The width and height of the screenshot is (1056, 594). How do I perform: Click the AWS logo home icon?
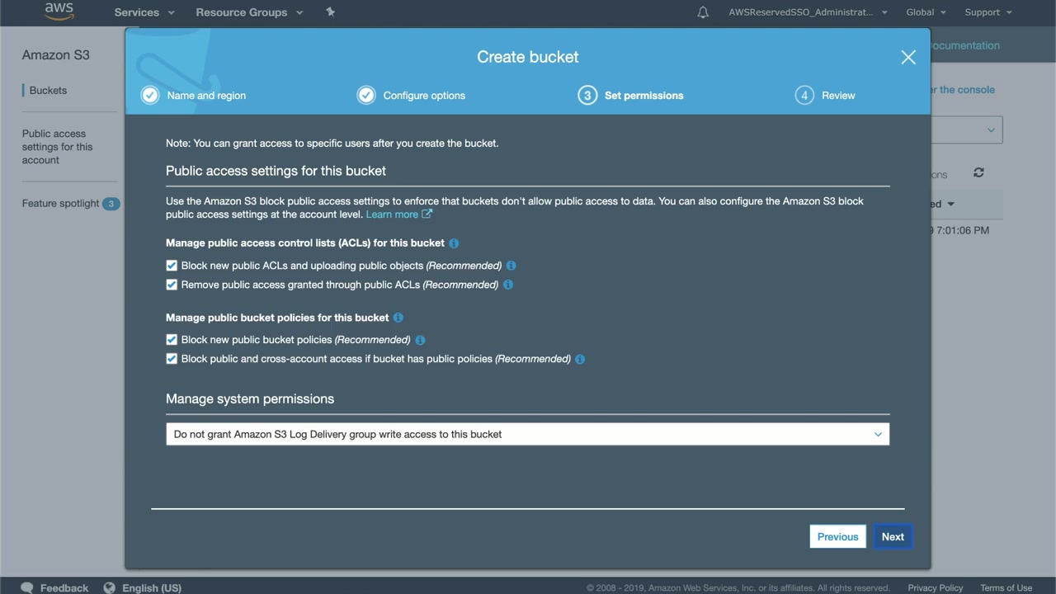coord(59,12)
